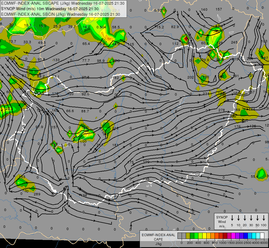Click the 2000 tick label on the CAPE scale
269x248 pixels.
point(239,243)
